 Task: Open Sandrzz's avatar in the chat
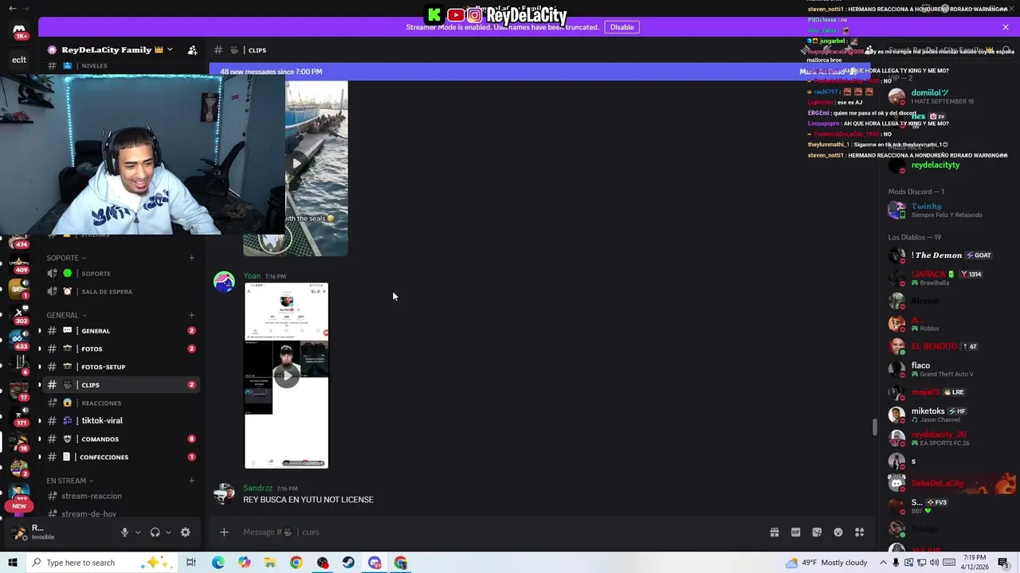click(224, 494)
